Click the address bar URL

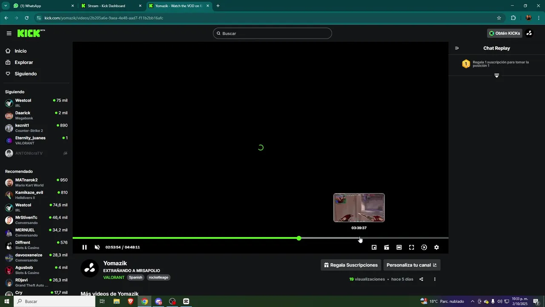pos(104,18)
